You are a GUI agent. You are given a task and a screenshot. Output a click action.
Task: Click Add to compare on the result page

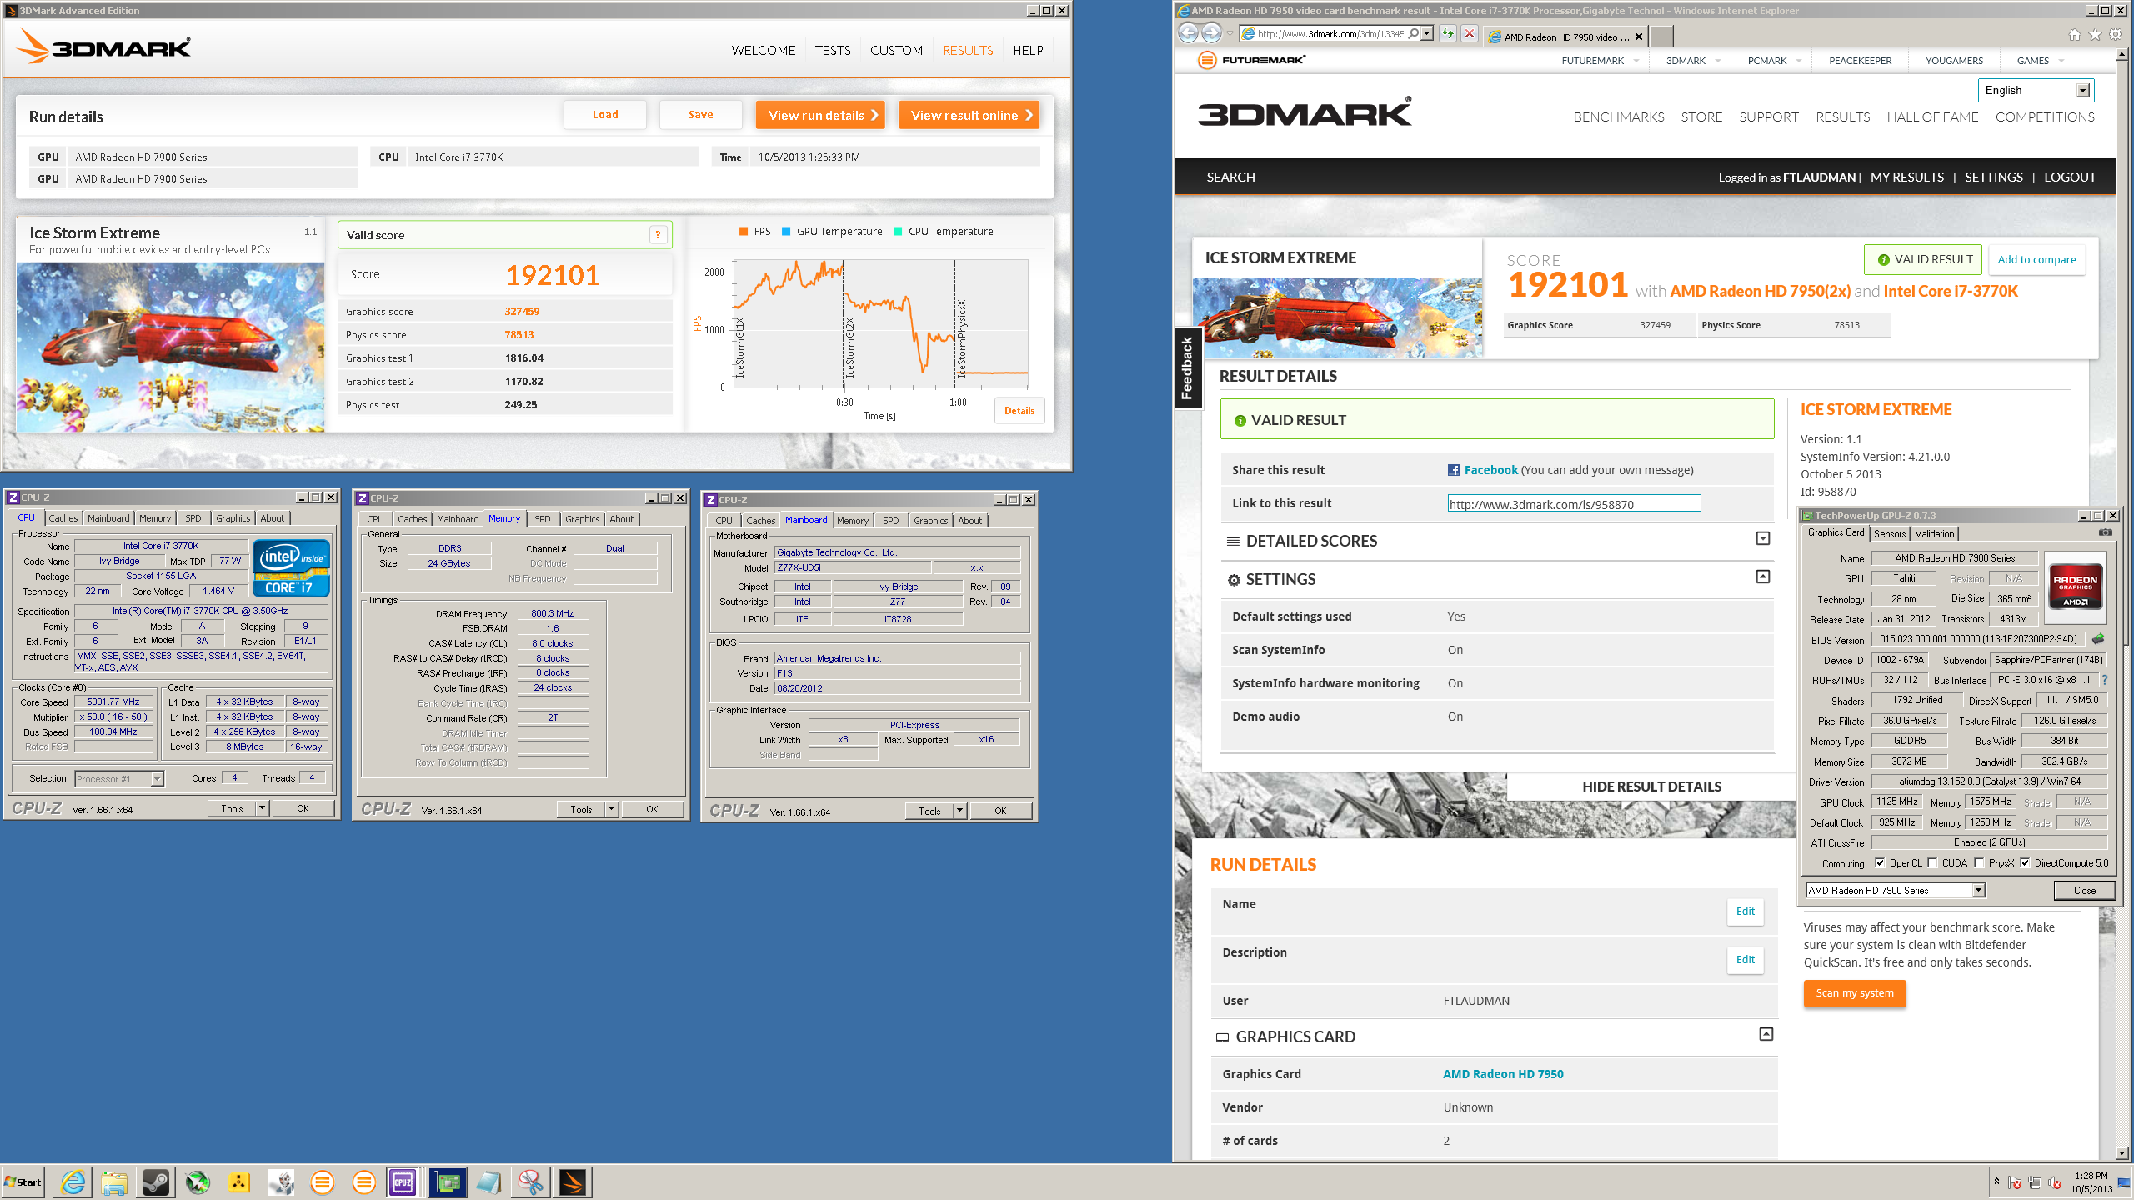click(x=2036, y=259)
